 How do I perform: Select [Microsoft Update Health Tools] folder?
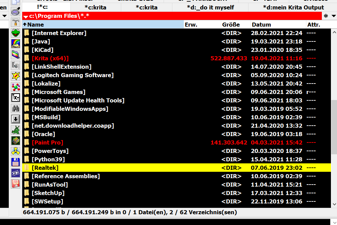point(176,100)
